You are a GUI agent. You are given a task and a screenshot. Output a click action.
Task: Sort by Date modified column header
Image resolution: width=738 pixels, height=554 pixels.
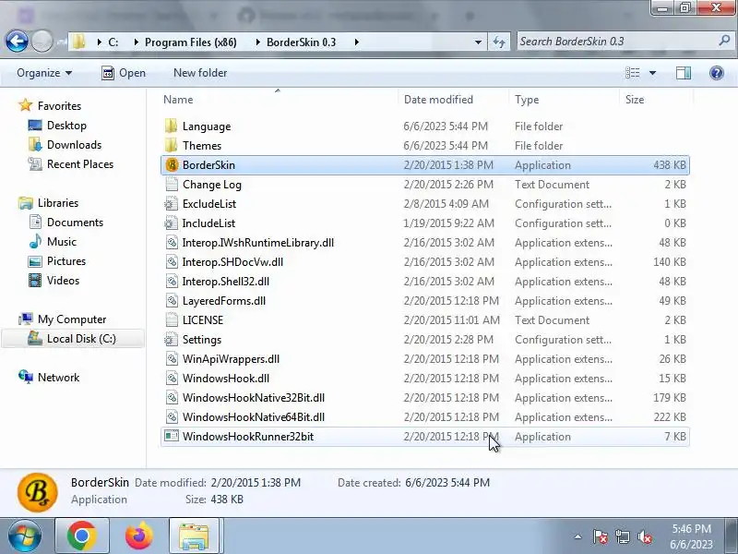pyautogui.click(x=438, y=100)
